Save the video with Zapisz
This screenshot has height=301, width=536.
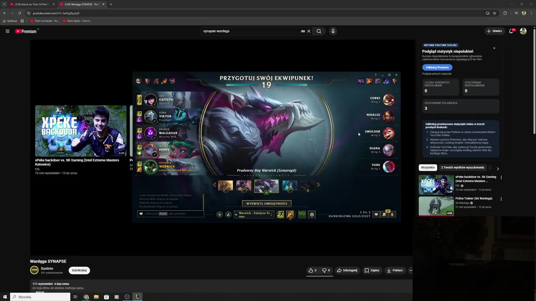(x=372, y=270)
